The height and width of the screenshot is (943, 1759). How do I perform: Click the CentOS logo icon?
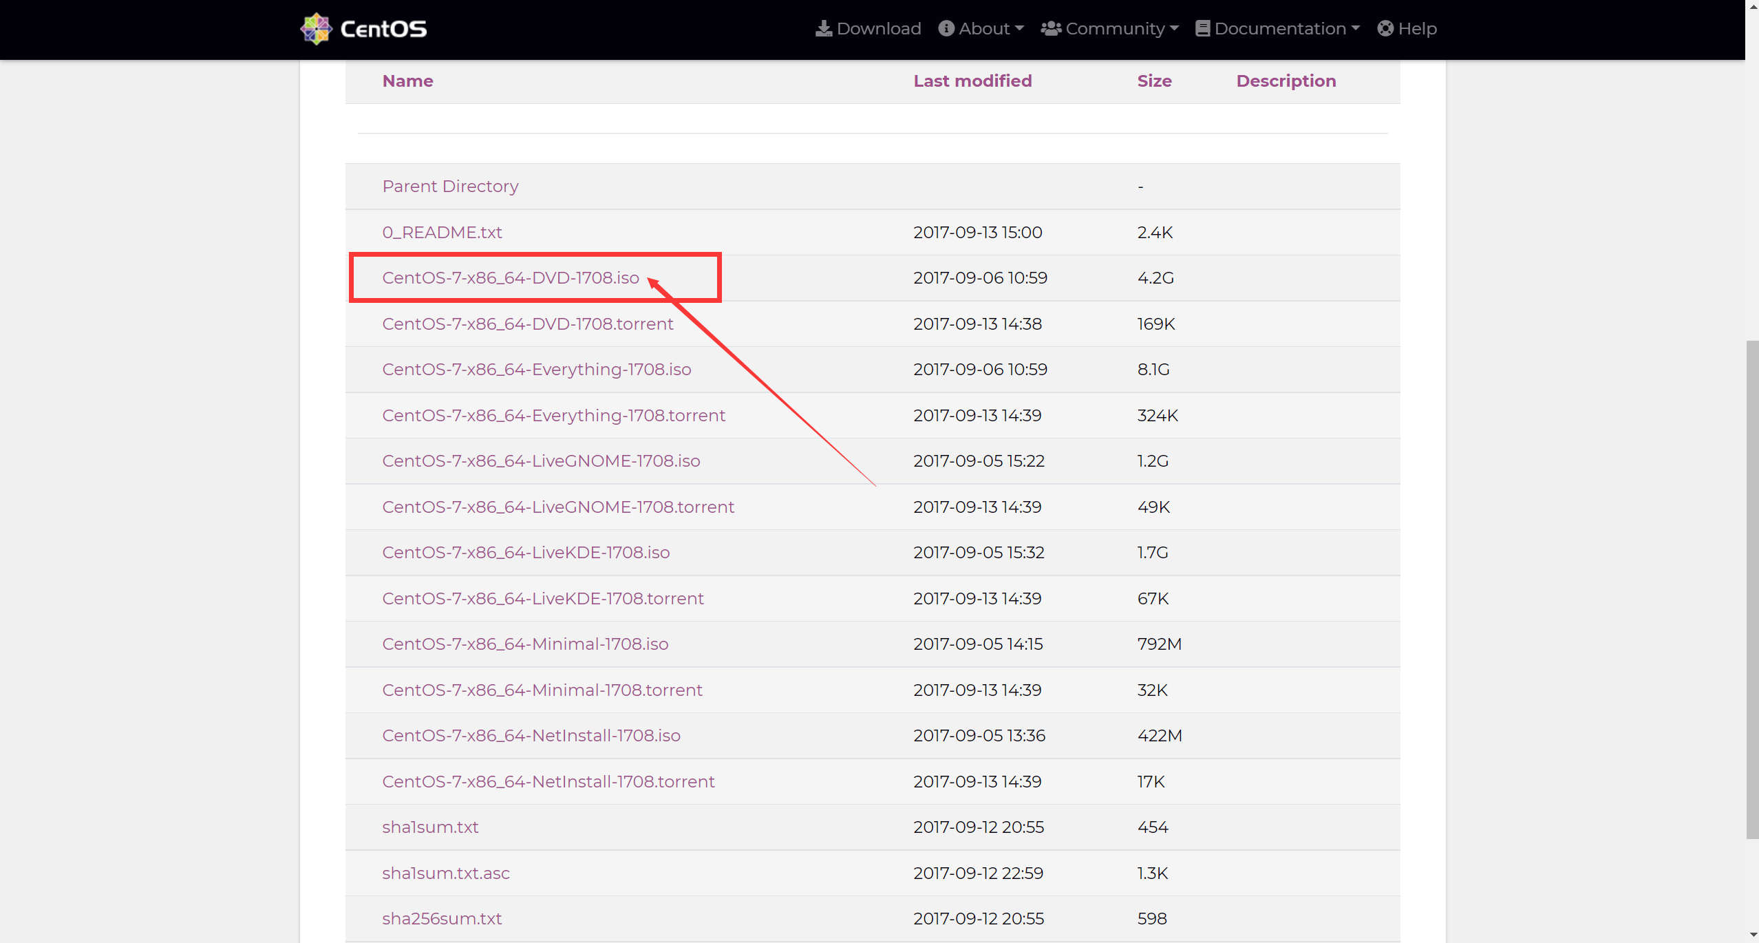pyautogui.click(x=317, y=29)
